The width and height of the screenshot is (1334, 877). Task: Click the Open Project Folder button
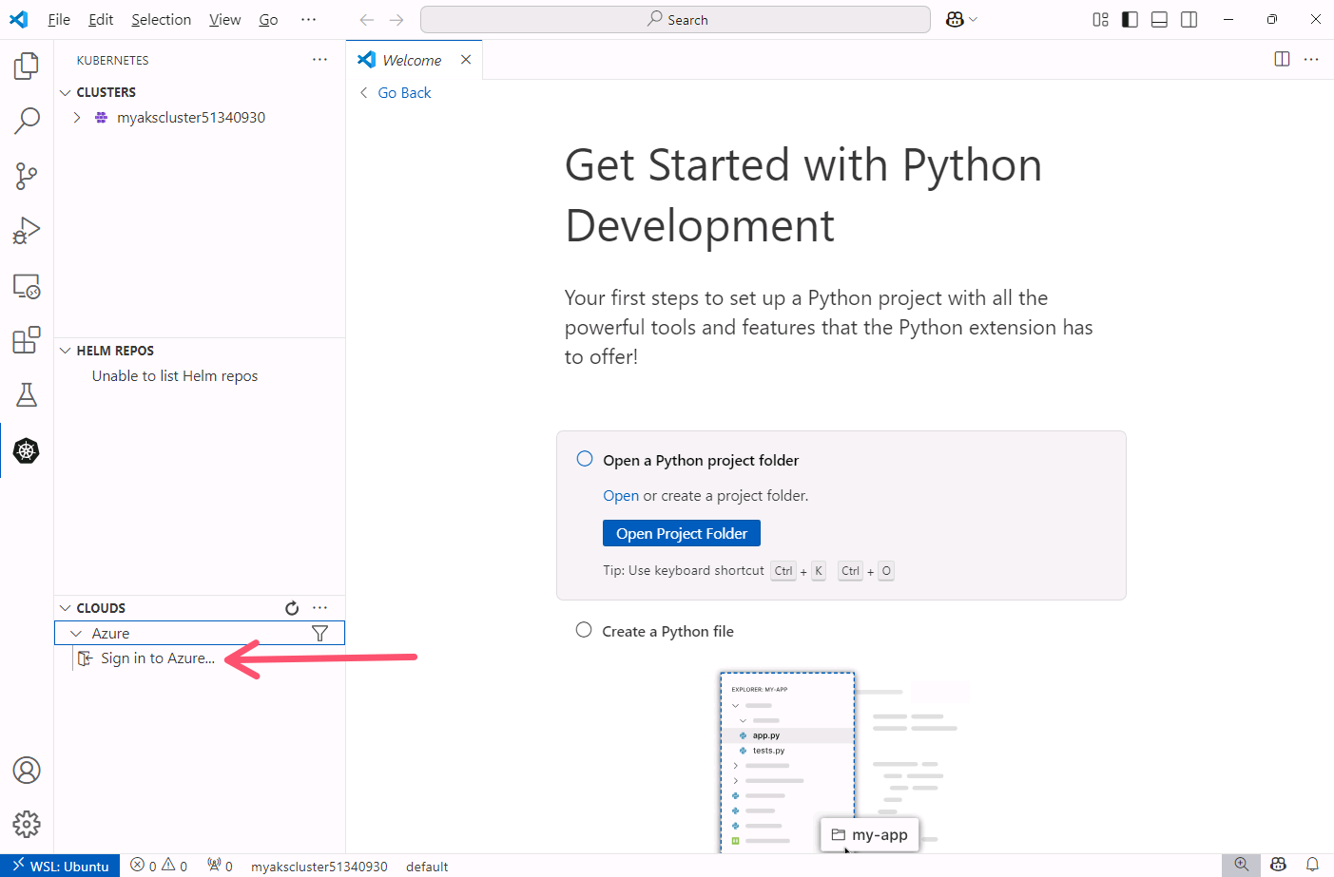tap(681, 533)
